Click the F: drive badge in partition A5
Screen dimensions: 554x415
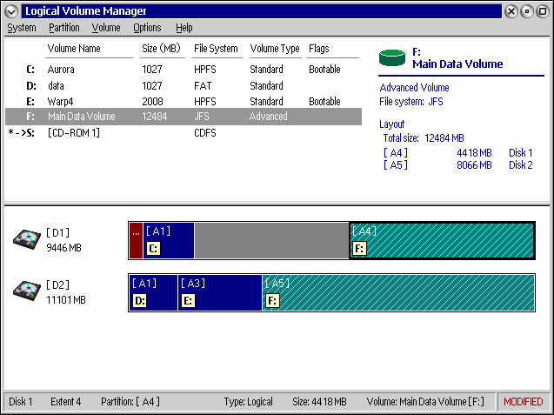[x=272, y=300]
